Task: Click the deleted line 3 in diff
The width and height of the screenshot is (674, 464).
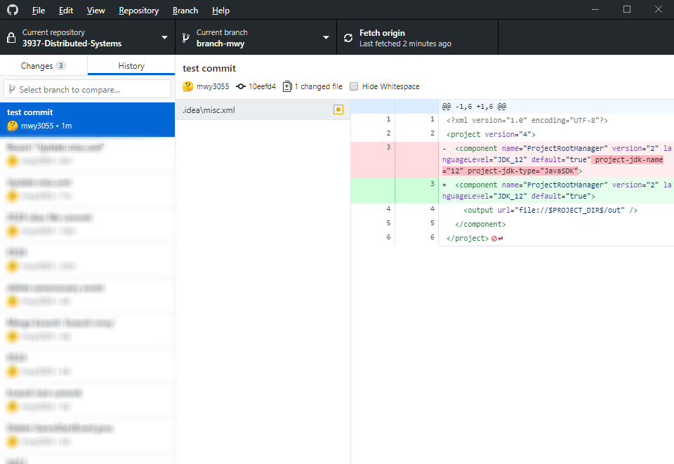Action: [x=513, y=160]
